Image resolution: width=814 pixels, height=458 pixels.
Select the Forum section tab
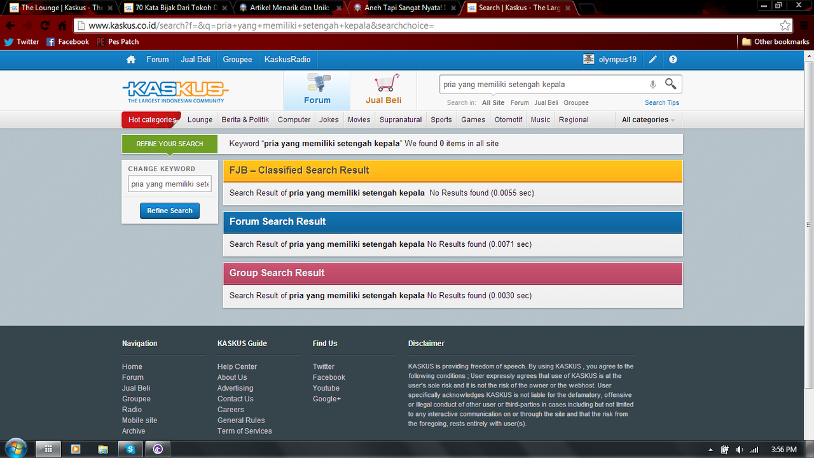(317, 90)
